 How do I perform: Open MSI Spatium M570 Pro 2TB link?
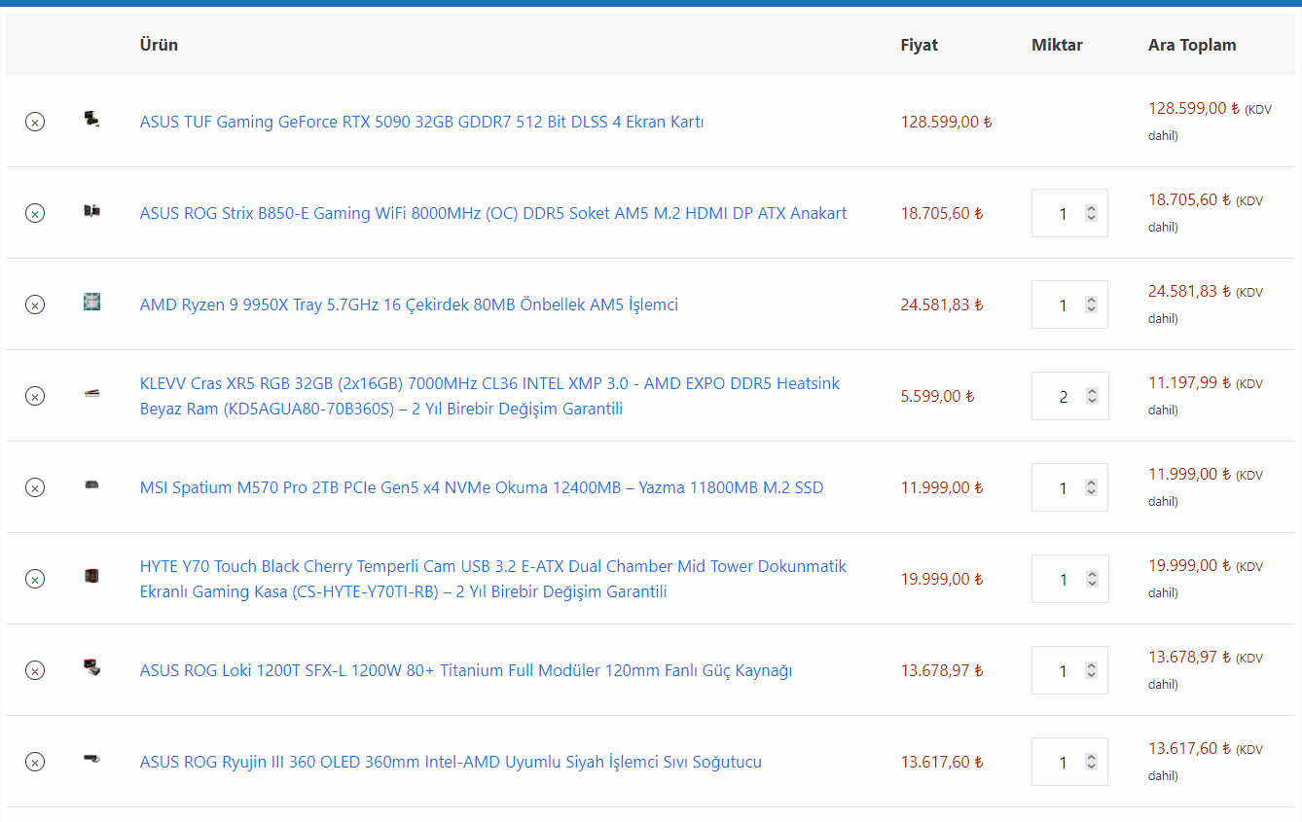click(x=482, y=487)
